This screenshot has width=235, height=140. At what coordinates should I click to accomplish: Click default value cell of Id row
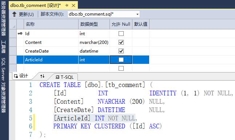[x=141, y=34]
